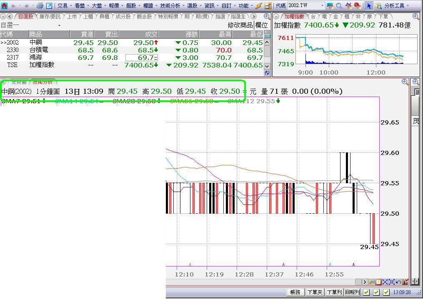
Task: Click the export arrow-in-box icon
Action: pos(49,5)
